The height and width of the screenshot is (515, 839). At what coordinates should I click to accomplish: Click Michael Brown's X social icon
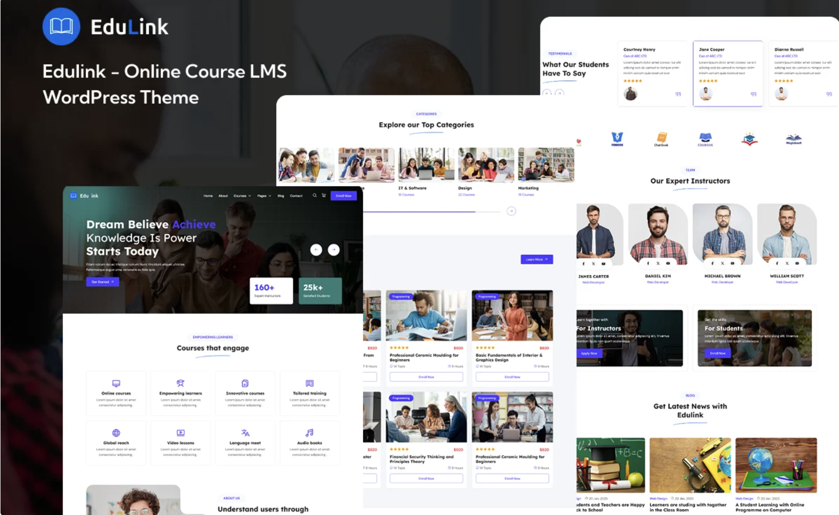pyautogui.click(x=722, y=263)
